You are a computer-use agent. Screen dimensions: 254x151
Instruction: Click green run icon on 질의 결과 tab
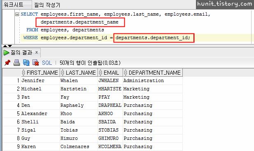click(x=6, y=53)
